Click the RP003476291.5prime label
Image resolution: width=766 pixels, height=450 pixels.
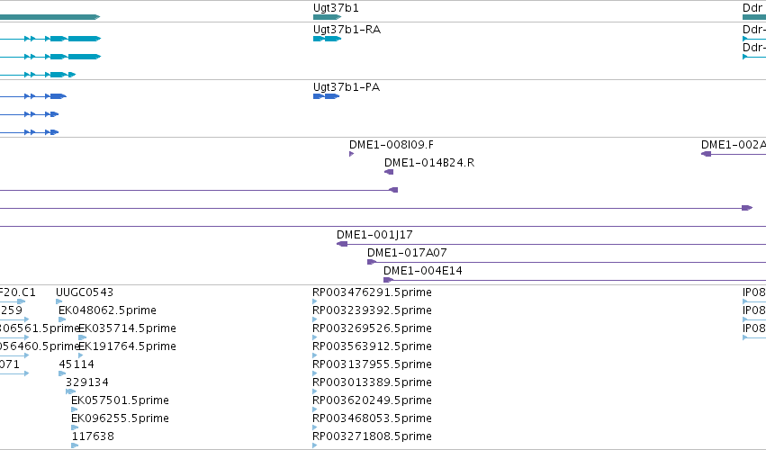372,292
